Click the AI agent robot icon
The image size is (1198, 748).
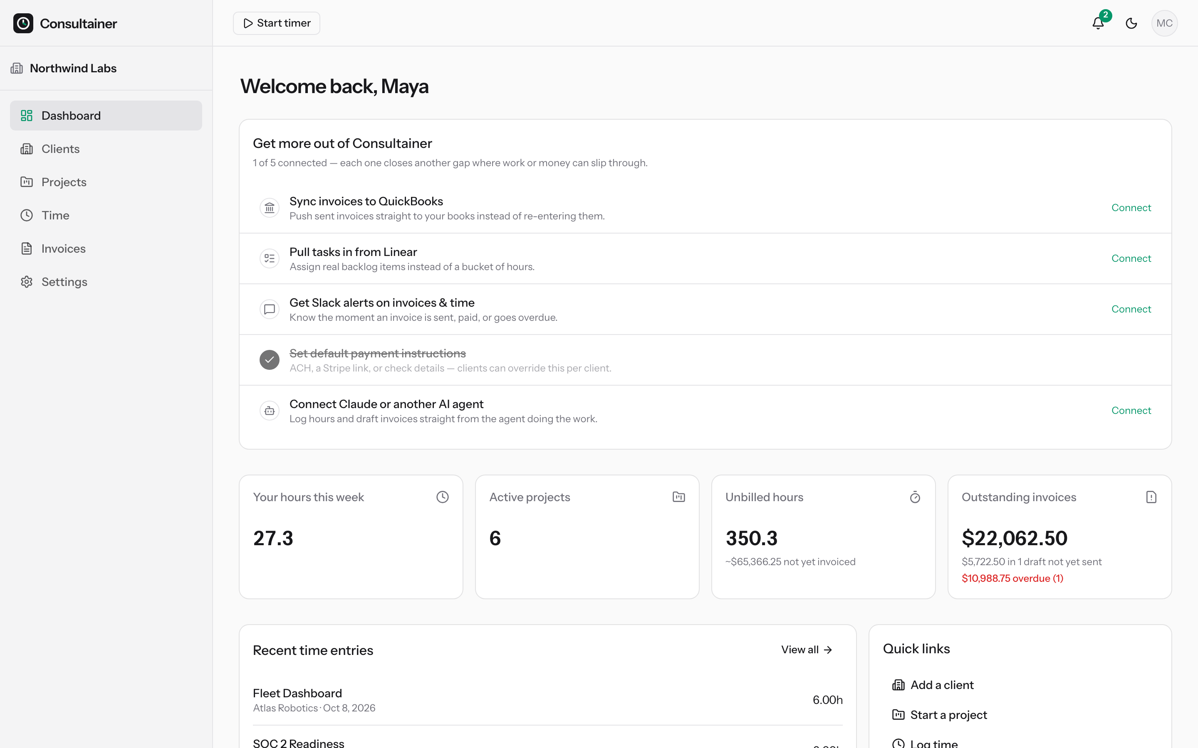[269, 411]
